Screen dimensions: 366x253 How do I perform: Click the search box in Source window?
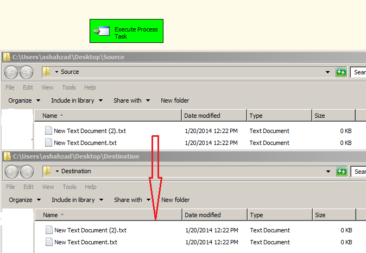[x=358, y=72]
